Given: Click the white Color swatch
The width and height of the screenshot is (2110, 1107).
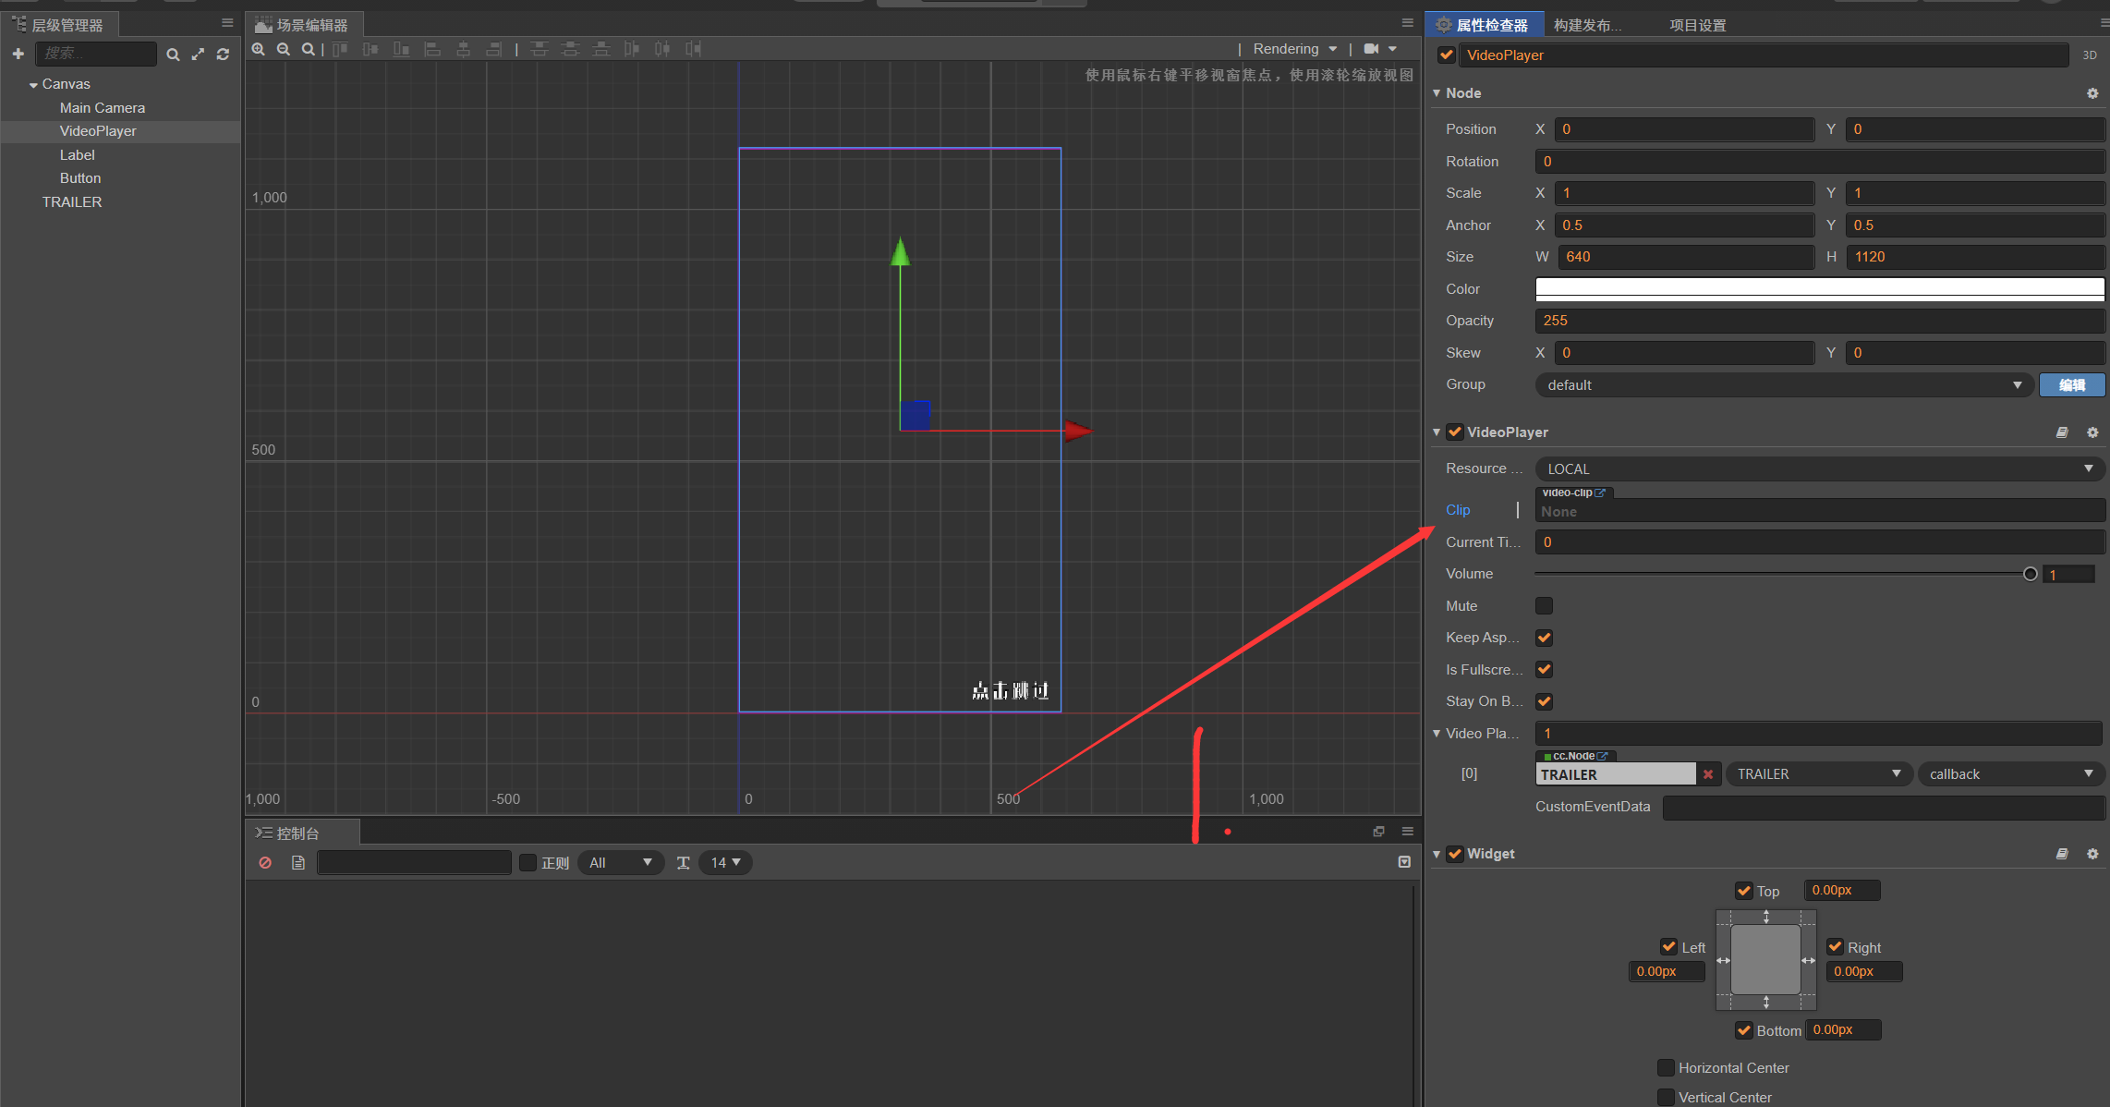Looking at the screenshot, I should (x=1819, y=289).
